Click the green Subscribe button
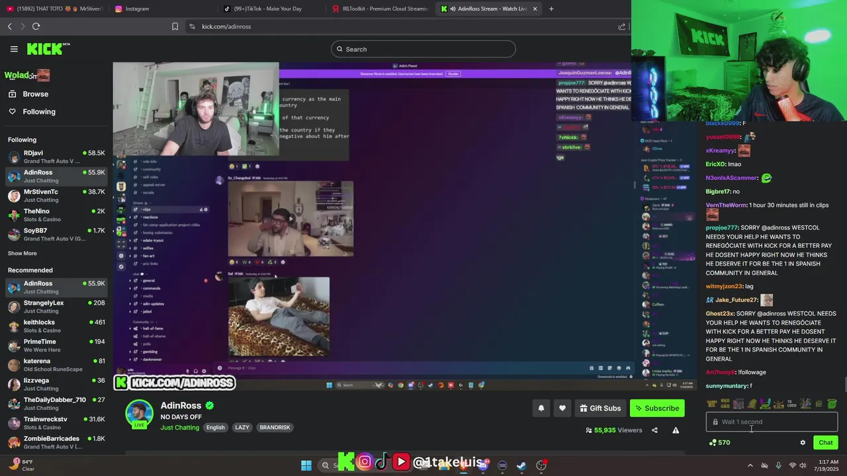This screenshot has height=476, width=847. tap(657, 408)
